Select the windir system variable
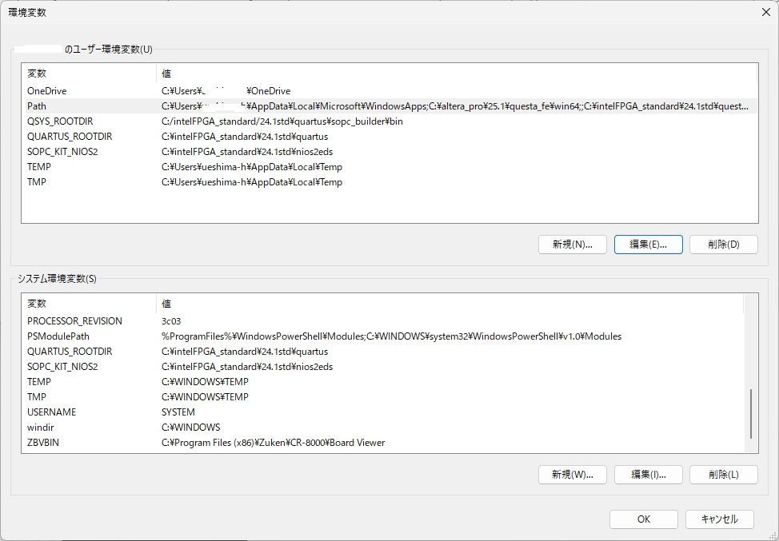779x541 pixels. 382,428
